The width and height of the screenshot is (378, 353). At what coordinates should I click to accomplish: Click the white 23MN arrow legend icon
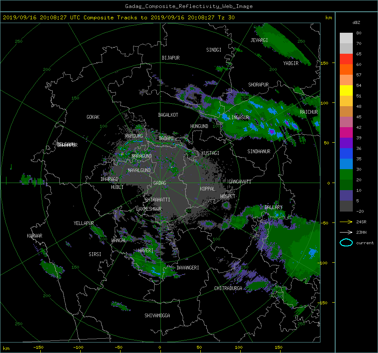coord(346,232)
